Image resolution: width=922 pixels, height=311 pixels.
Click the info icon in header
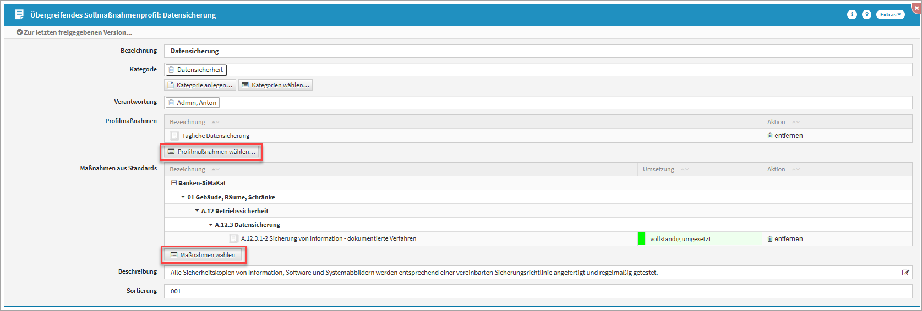[852, 15]
